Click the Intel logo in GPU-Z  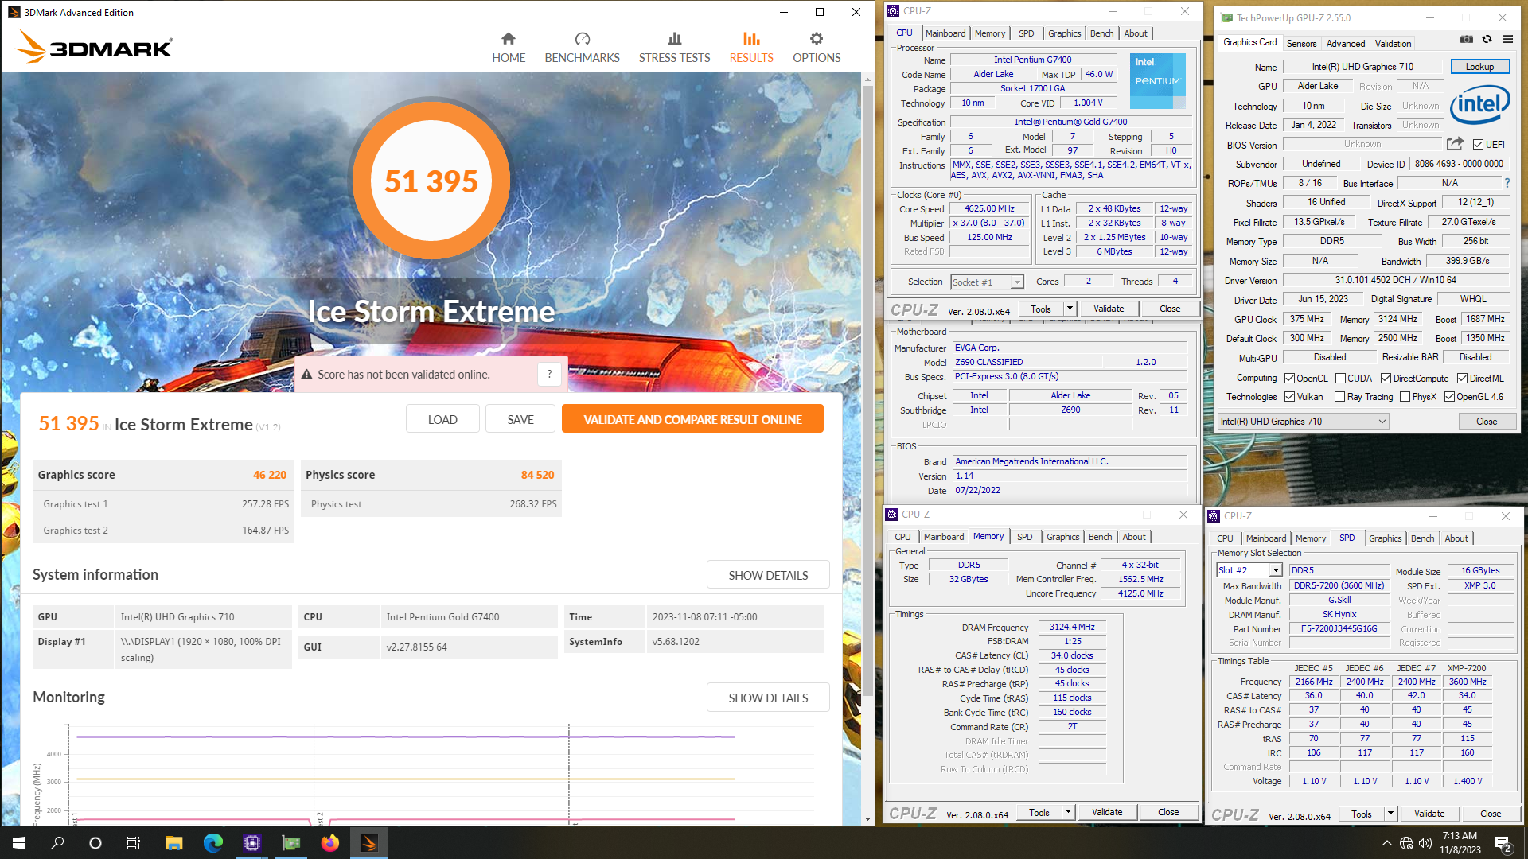(1479, 104)
